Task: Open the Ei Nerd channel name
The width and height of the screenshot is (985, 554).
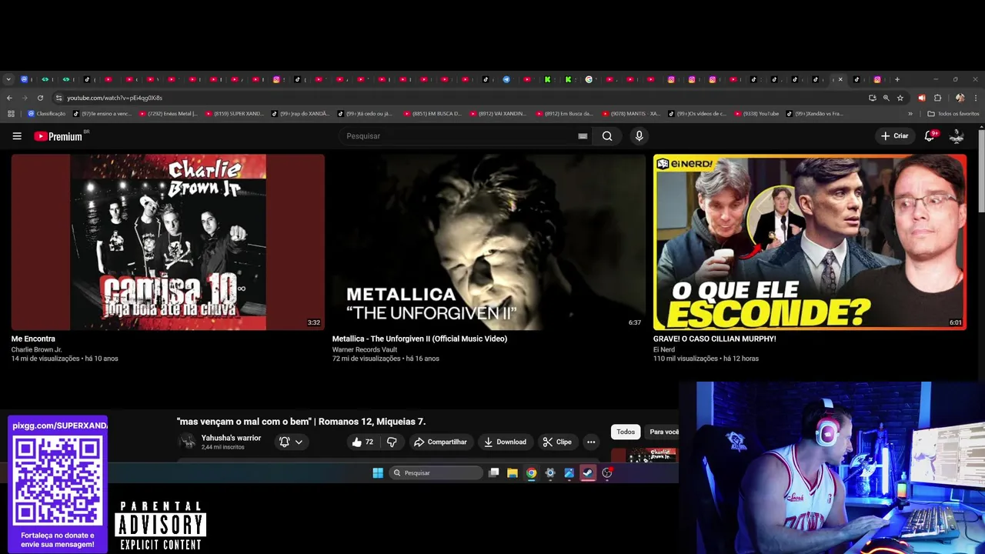Action: pyautogui.click(x=666, y=349)
